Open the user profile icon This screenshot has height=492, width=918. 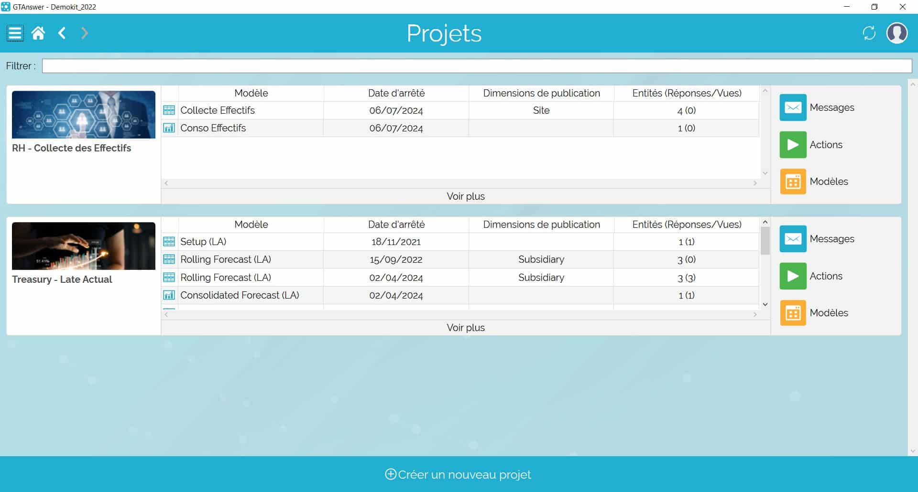click(897, 33)
